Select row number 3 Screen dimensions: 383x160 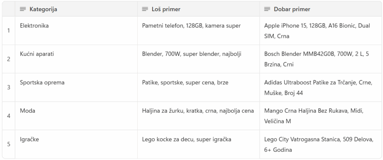pos(9,87)
